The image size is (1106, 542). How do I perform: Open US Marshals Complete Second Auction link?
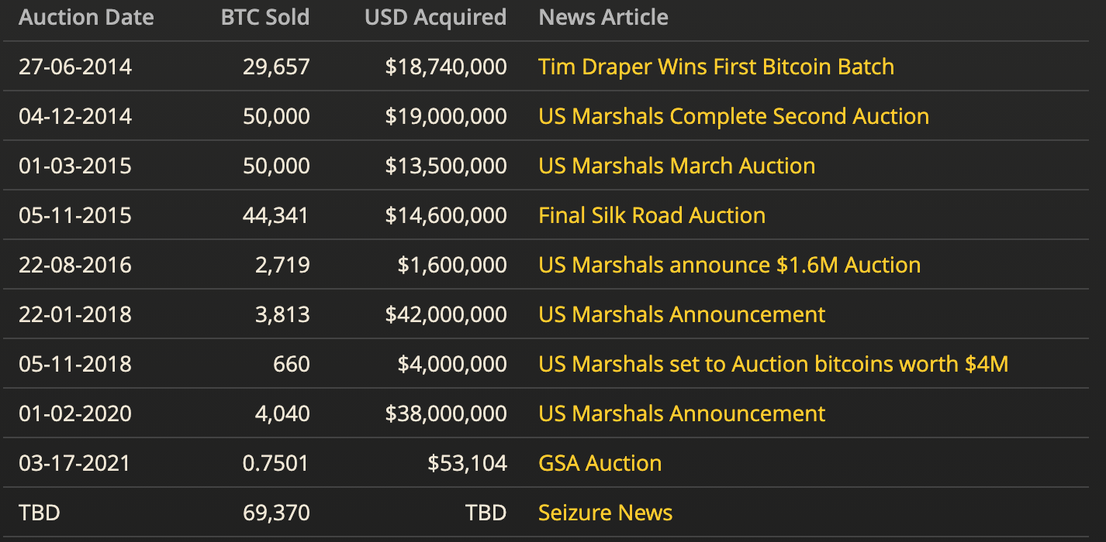pyautogui.click(x=734, y=116)
